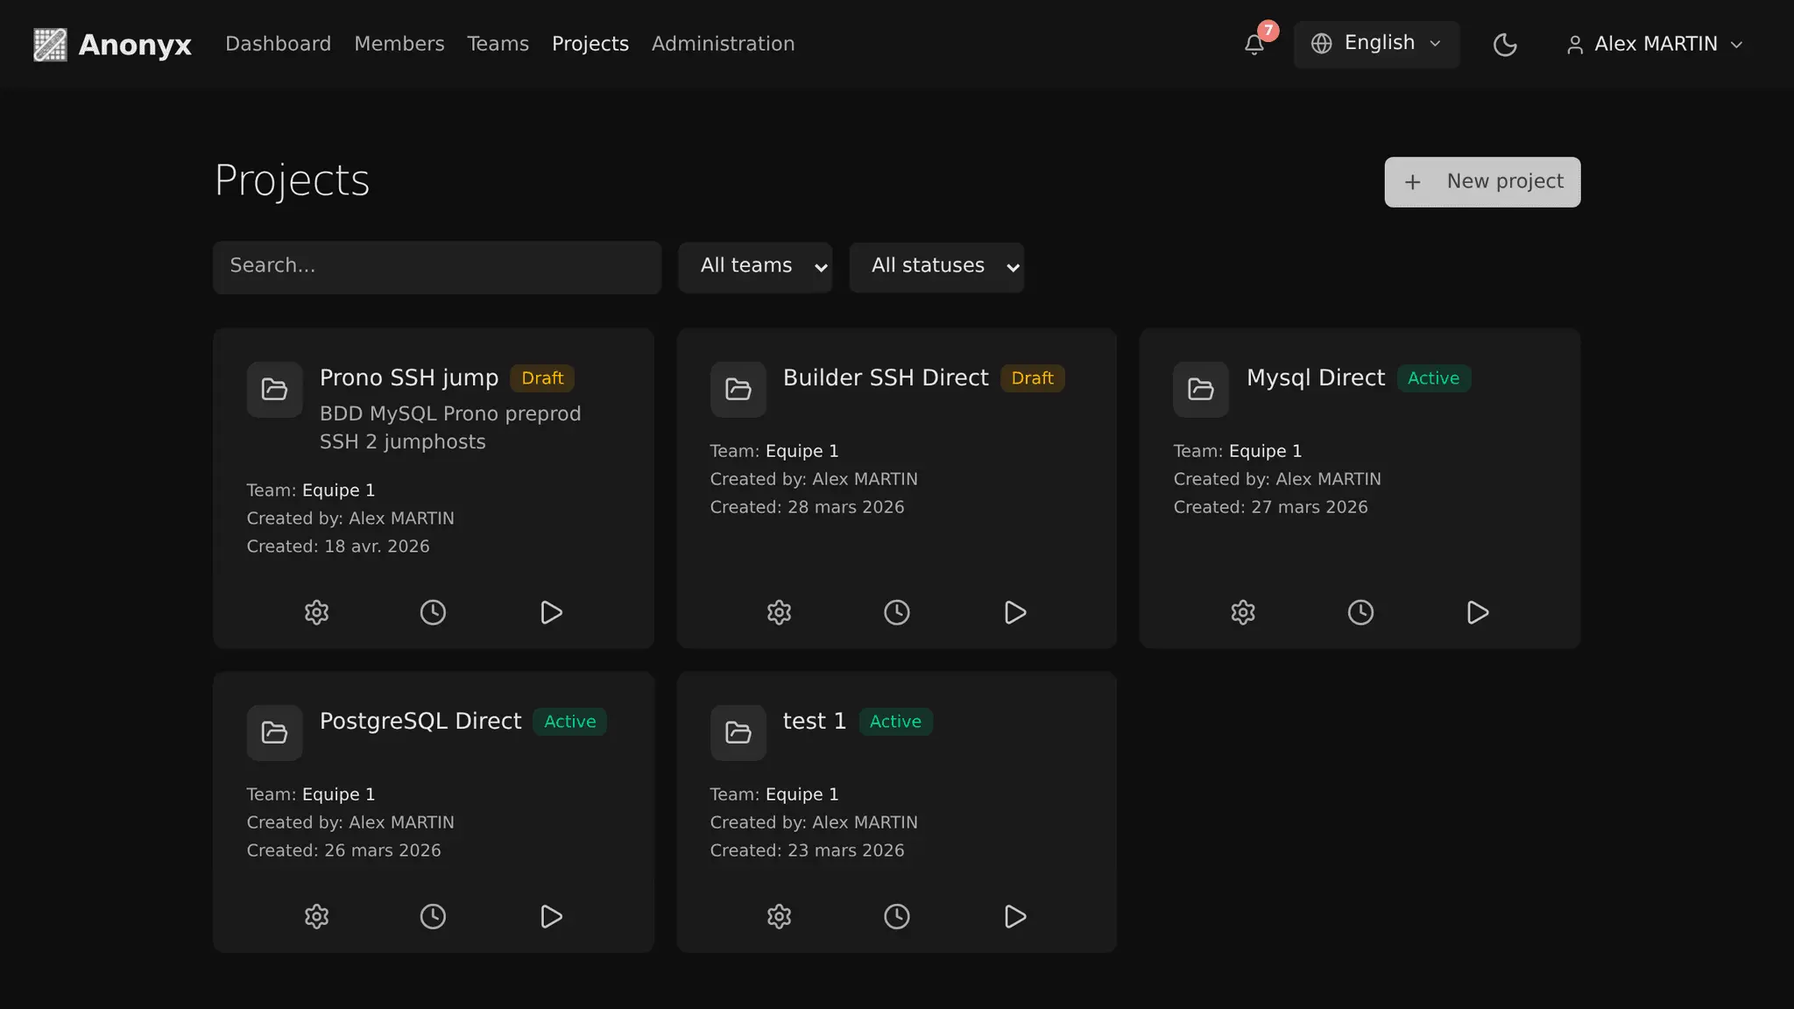Create a New project
Image resolution: width=1794 pixels, height=1009 pixels.
[x=1482, y=182]
